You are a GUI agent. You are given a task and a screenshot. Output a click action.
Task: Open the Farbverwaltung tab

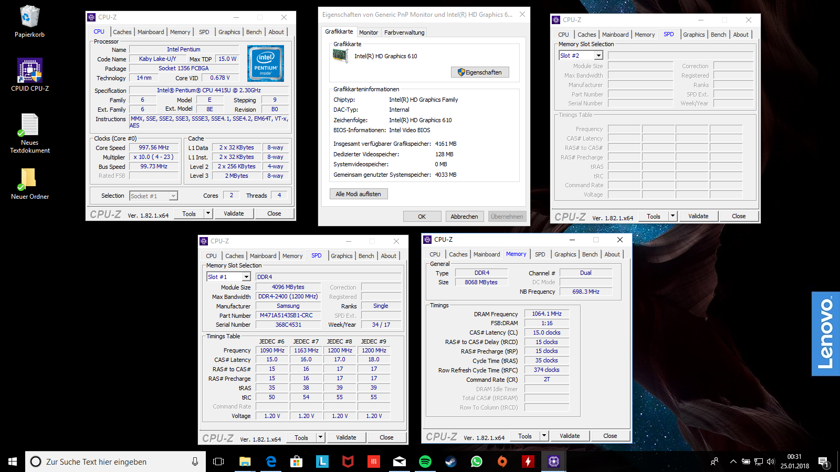(x=404, y=33)
